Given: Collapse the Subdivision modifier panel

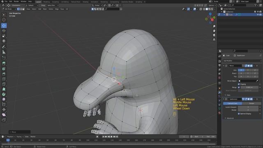Looking at the screenshot, I should tap(224, 99).
